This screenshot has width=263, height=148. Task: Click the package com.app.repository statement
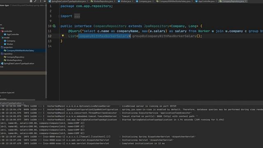pyautogui.click(x=87, y=6)
